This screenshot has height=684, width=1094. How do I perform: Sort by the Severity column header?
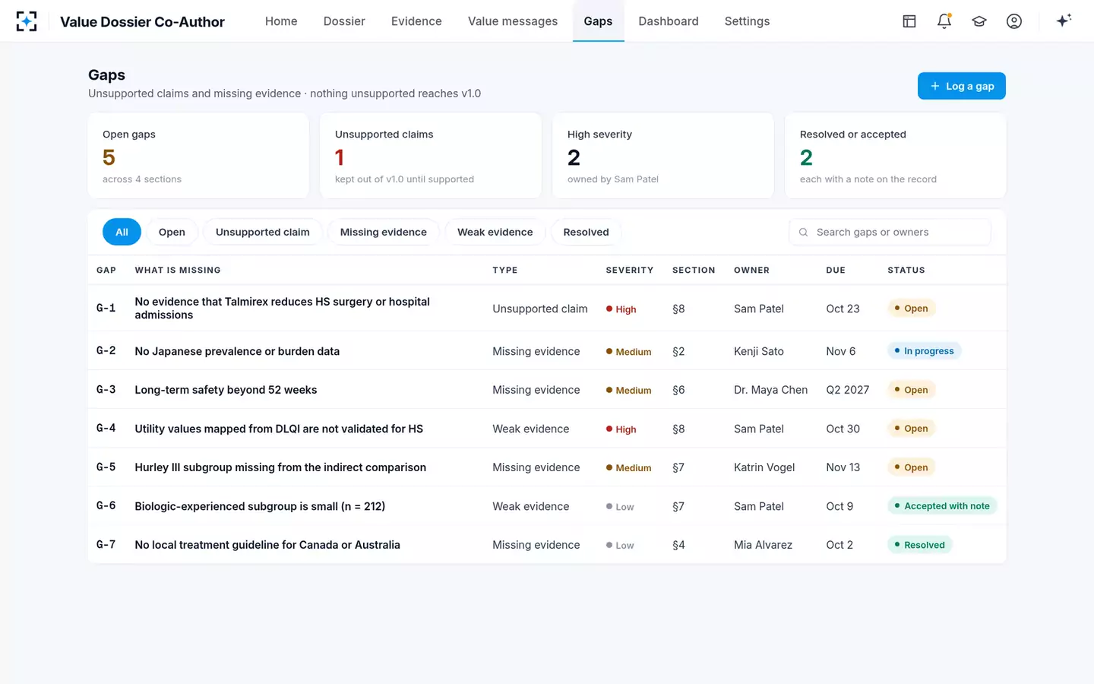pos(629,271)
